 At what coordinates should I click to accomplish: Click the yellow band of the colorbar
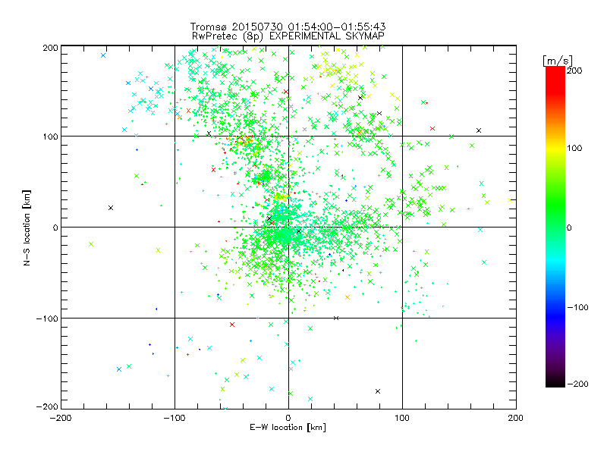(x=555, y=149)
